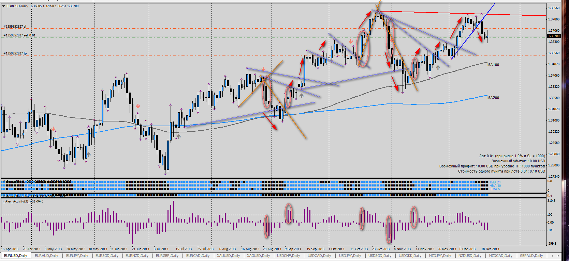Click the 1.31080 price axis value
The height and width of the screenshot is (261, 569).
(554, 120)
